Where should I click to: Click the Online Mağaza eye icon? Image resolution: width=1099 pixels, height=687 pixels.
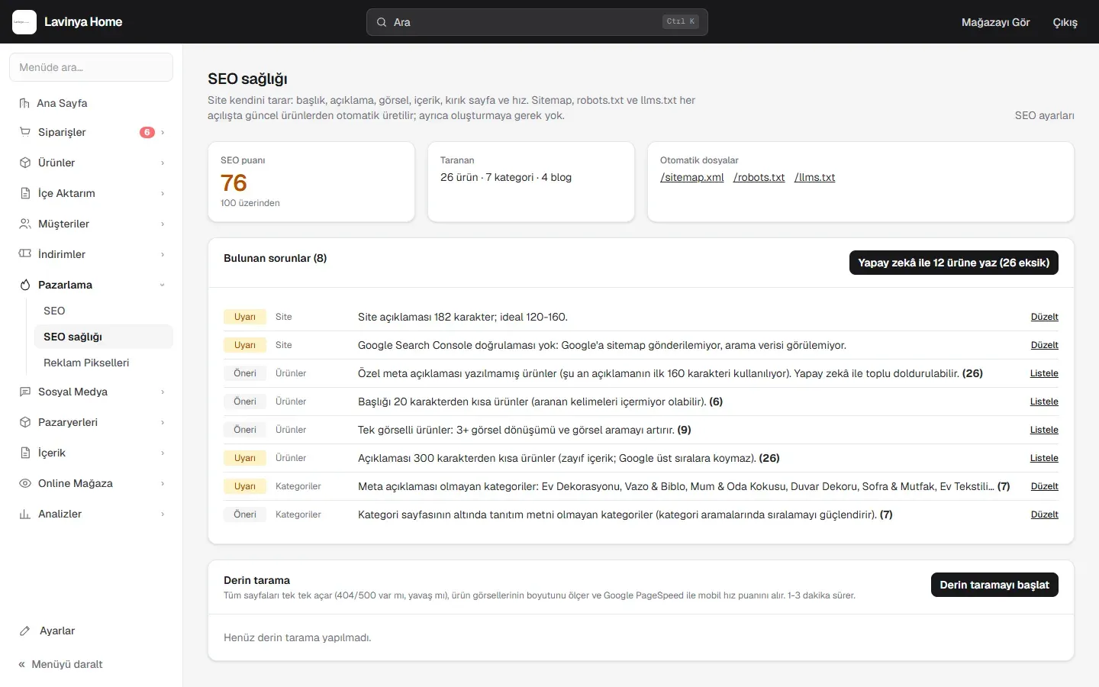pos(25,483)
